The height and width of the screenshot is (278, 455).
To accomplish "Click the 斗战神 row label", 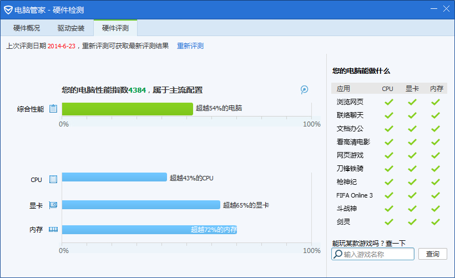I will coord(346,208).
